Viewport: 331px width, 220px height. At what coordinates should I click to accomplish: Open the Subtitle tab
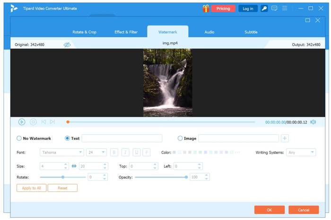click(251, 32)
